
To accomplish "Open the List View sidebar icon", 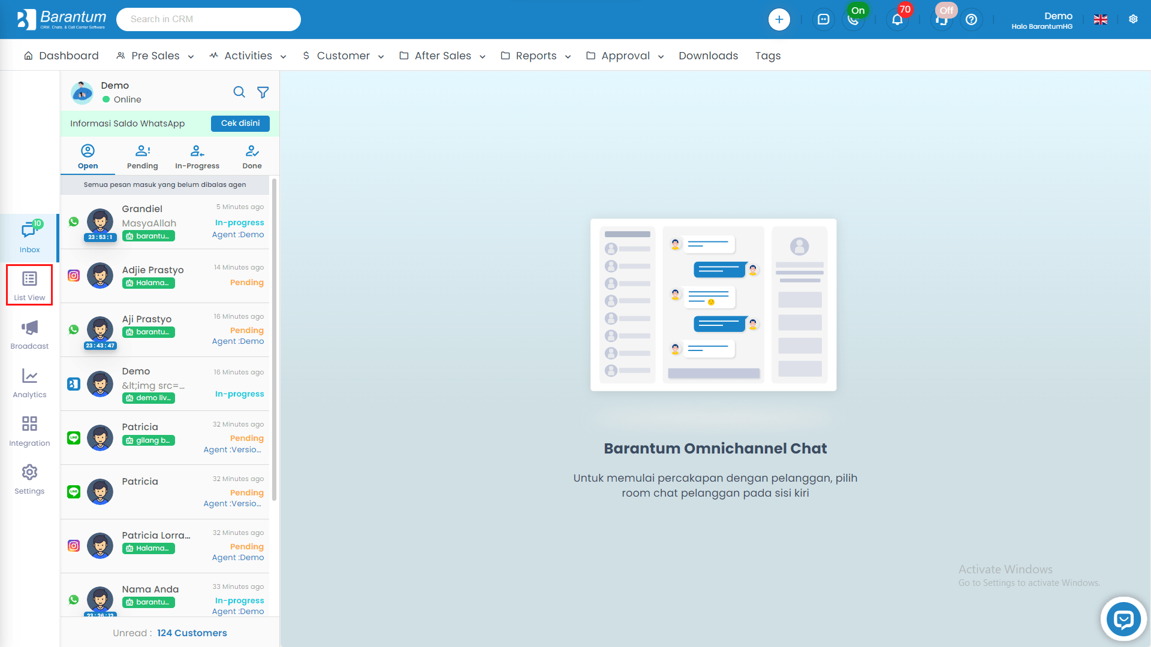I will click(29, 285).
